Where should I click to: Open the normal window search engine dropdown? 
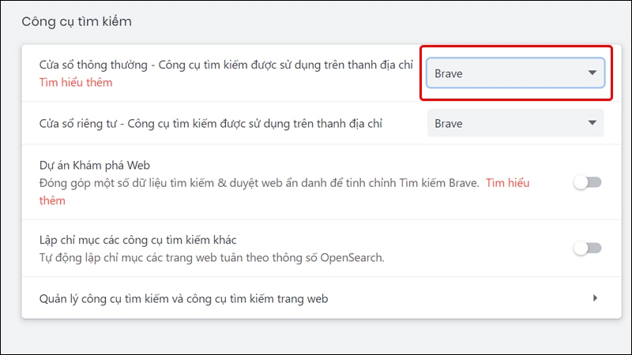[x=516, y=73]
